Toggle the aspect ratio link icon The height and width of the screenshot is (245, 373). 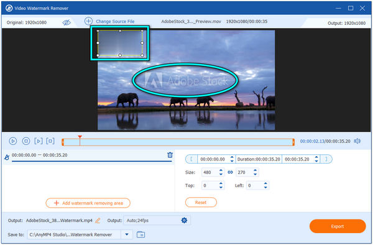click(x=230, y=172)
